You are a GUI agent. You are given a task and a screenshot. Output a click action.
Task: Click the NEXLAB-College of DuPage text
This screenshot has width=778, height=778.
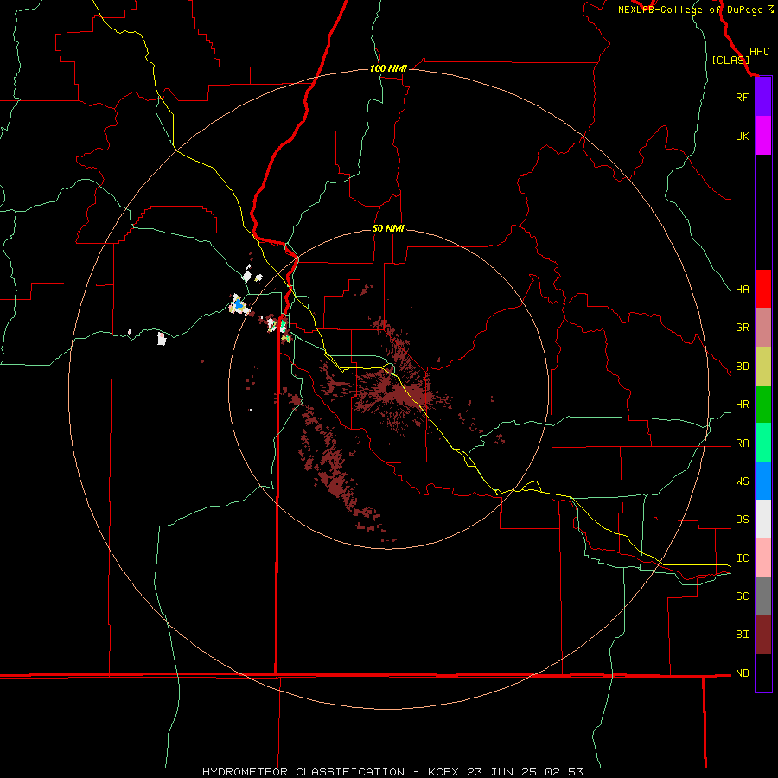tap(690, 10)
